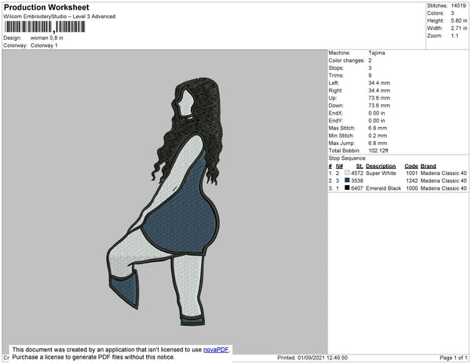Screen dimensions: 471x364
Task: Select the Zoom value 1:1
Action: coord(455,36)
